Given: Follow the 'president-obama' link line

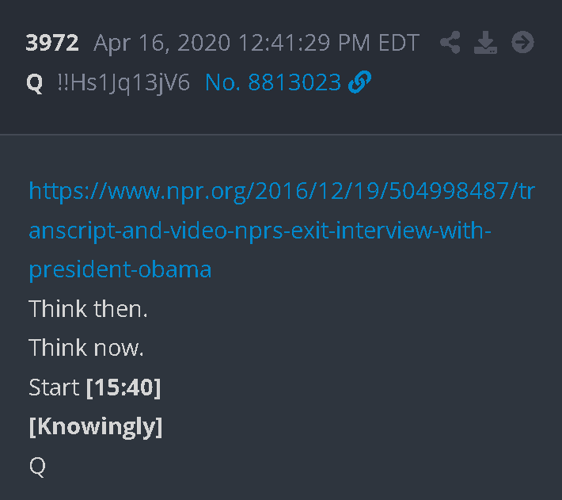Looking at the screenshot, I should coord(120,269).
